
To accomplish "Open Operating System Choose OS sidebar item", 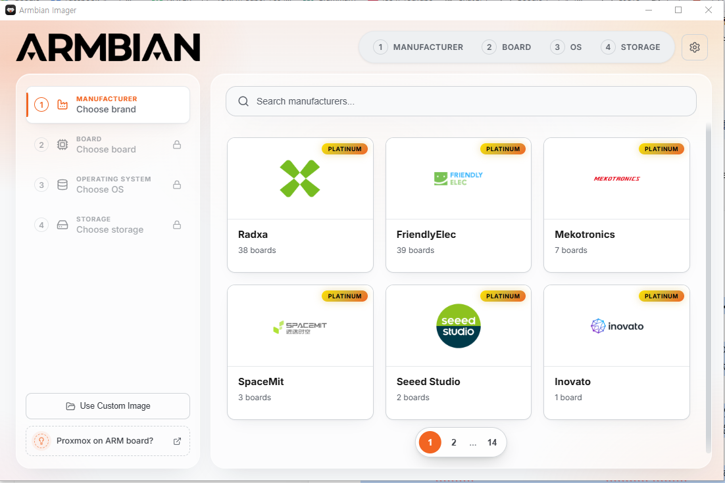I will point(108,185).
